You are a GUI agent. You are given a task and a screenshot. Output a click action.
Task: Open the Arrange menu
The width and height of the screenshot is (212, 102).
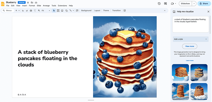[46, 6]
